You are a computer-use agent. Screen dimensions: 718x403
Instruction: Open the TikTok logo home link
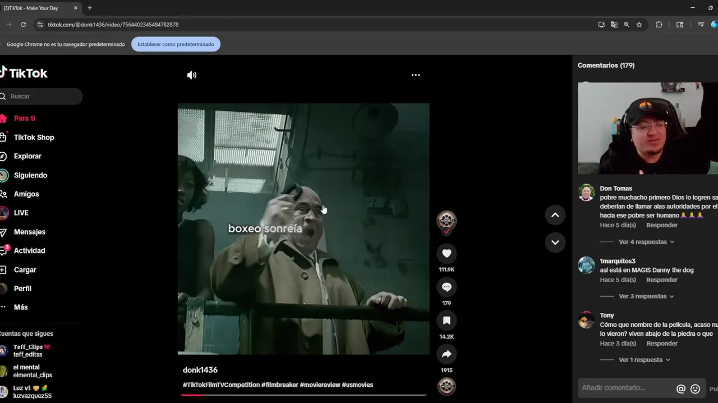[x=24, y=73]
